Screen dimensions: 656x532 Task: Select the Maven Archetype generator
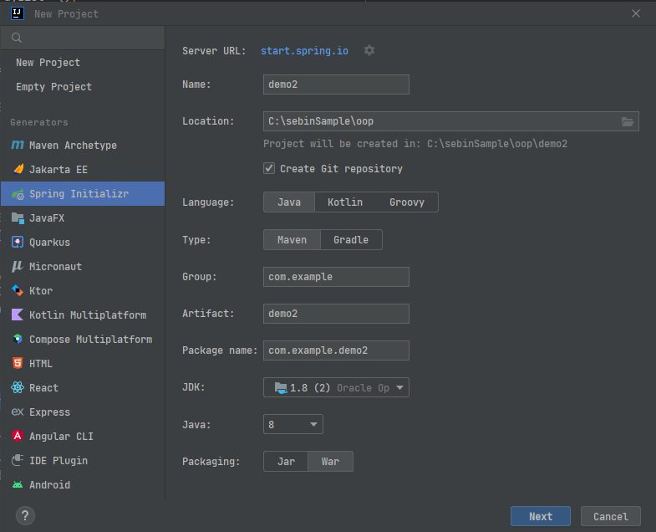(x=83, y=146)
